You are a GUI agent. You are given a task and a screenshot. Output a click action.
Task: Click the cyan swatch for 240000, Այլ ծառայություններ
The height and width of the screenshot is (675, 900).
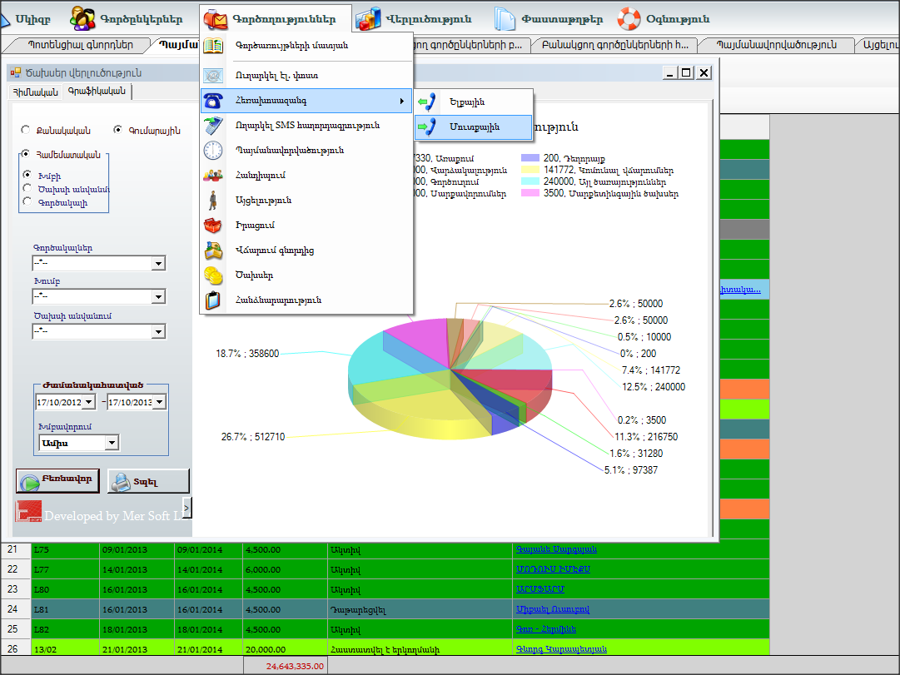(x=530, y=181)
